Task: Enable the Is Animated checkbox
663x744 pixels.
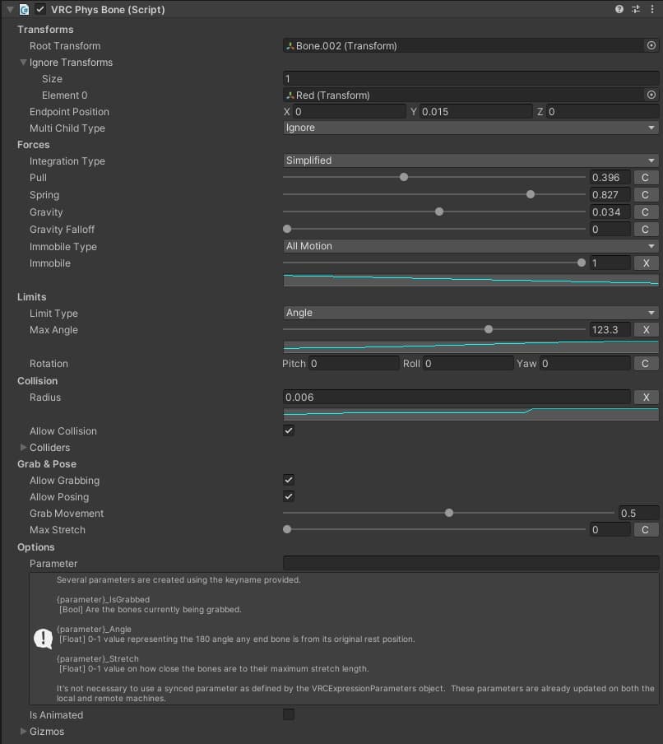Action: tap(289, 714)
